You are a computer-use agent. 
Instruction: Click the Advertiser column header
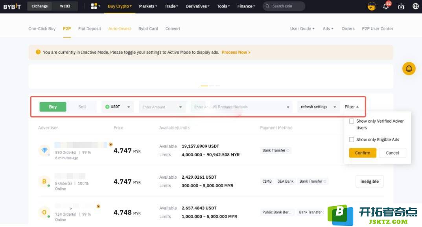(x=48, y=128)
